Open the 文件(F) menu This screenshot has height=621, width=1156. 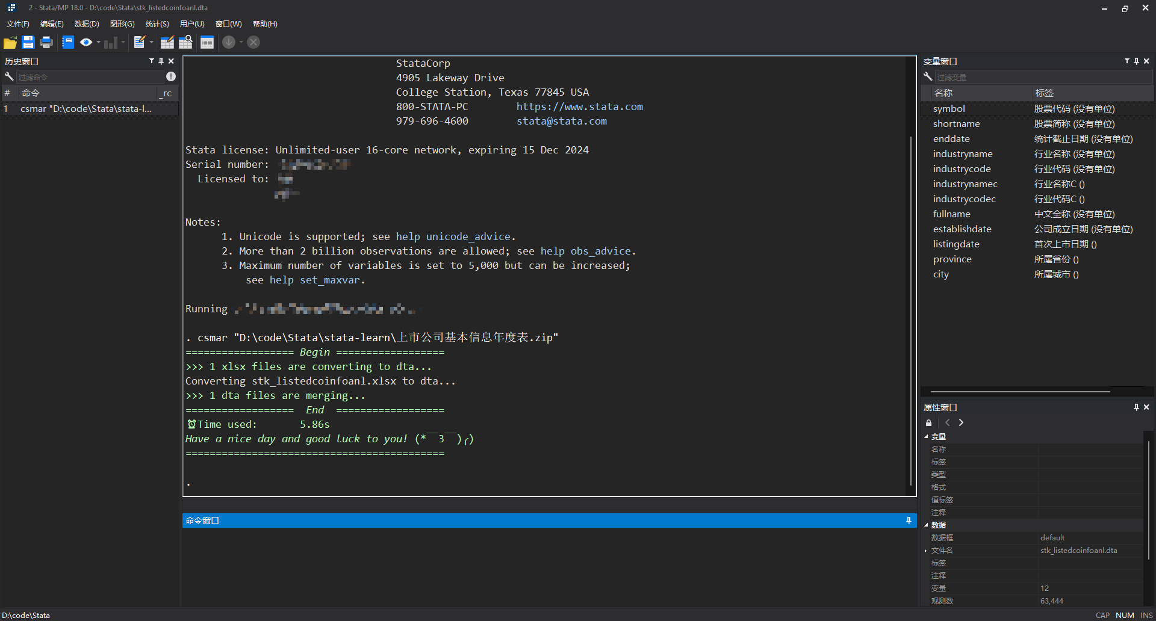pyautogui.click(x=18, y=24)
